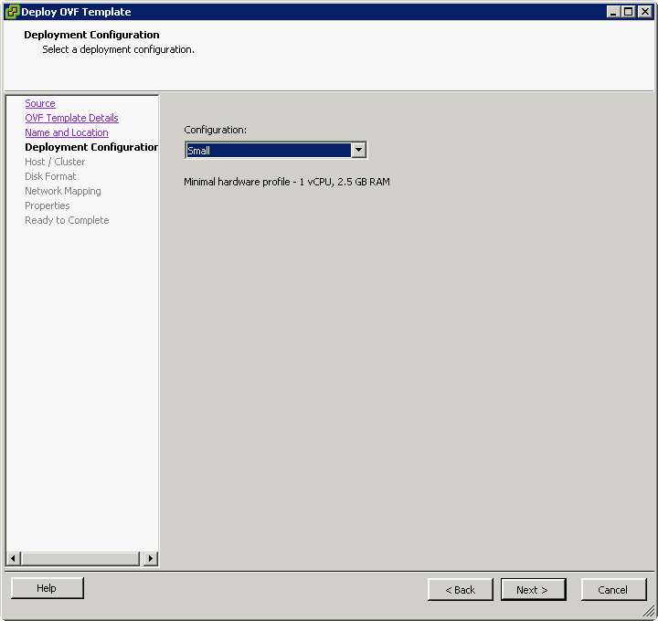Click the Deploy OVF Template title bar icon

[x=12, y=12]
